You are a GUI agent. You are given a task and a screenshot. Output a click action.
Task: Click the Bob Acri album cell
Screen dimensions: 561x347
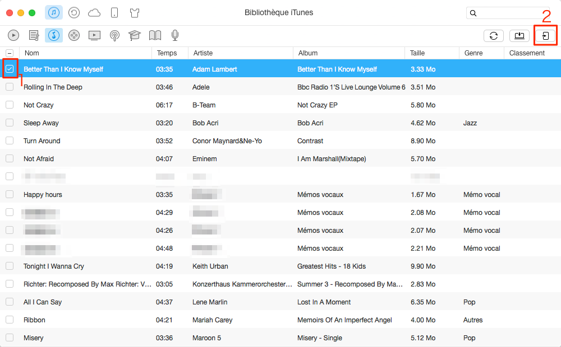(x=310, y=123)
